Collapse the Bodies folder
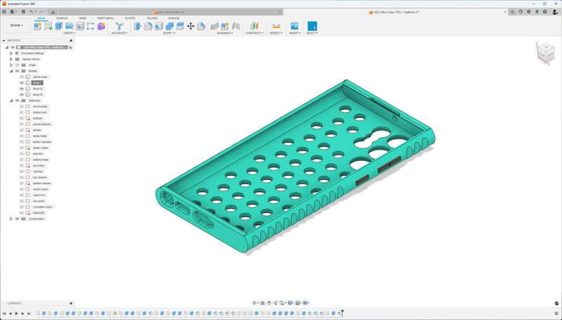 [11, 71]
